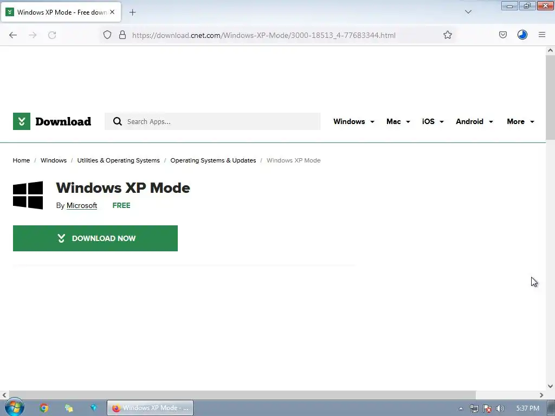Open Action Center flag tray icon

pos(487,408)
